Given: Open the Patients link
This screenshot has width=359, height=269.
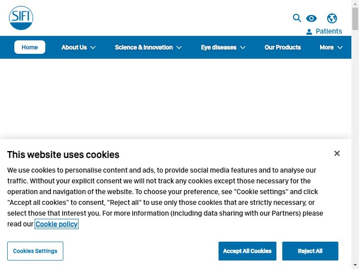Looking at the screenshot, I should pos(329,31).
